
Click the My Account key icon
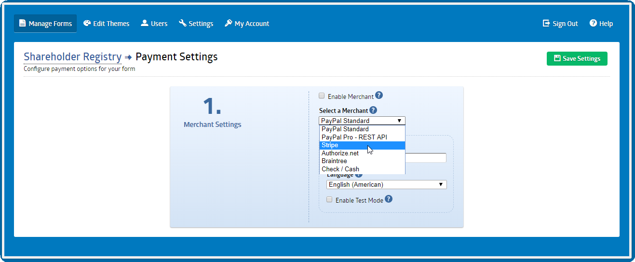[x=229, y=23]
